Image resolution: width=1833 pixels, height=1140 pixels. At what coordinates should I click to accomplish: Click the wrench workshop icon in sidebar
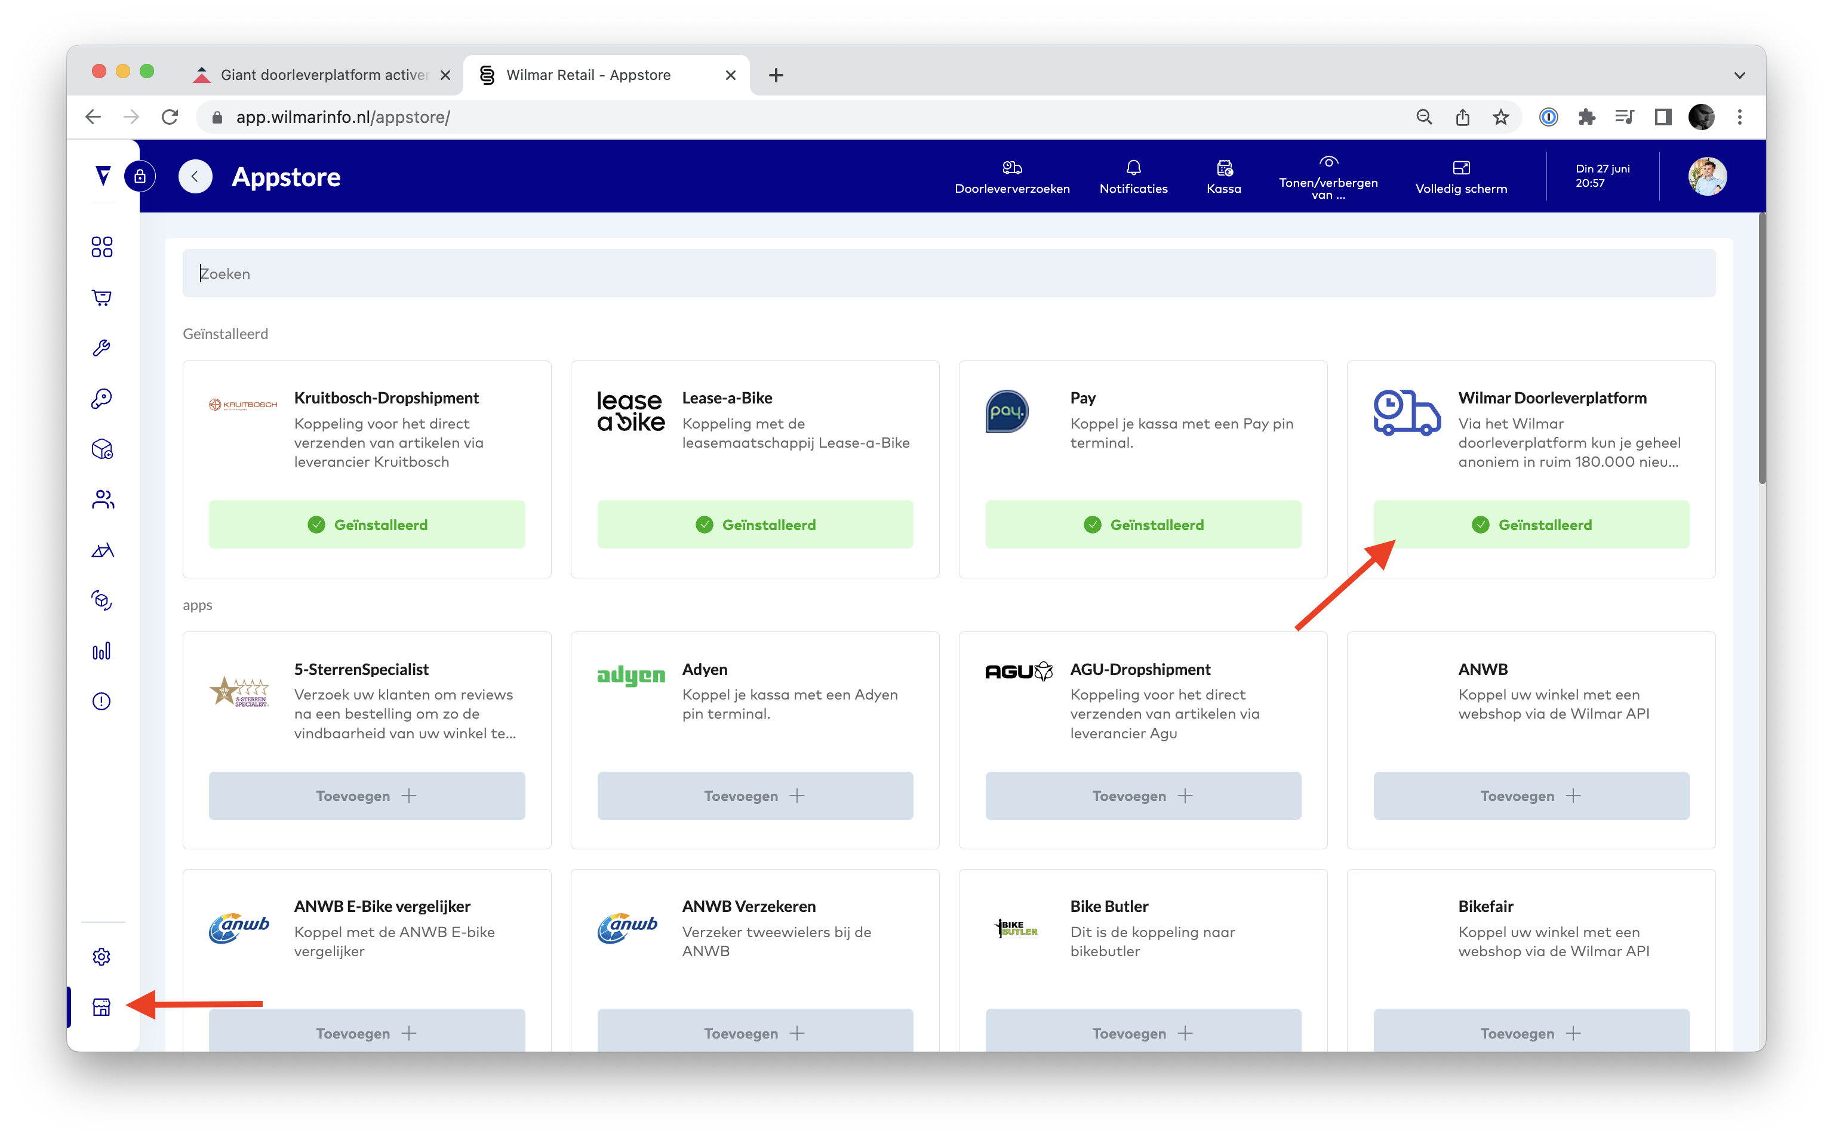(102, 347)
